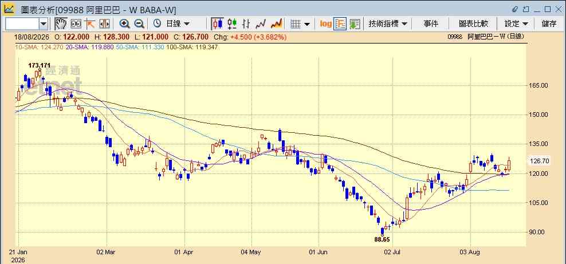This screenshot has width=566, height=264.
Task: Switch to line chart type
Action: 261,24
